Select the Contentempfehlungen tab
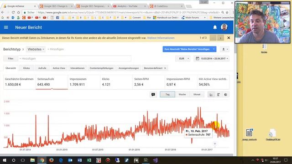This screenshot has height=164, width=292. click(101, 68)
